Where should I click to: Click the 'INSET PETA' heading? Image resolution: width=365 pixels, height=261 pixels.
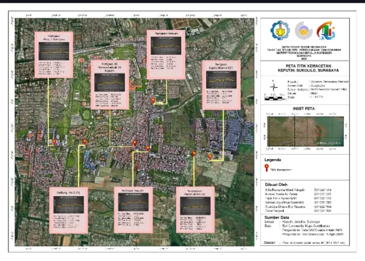click(304, 109)
